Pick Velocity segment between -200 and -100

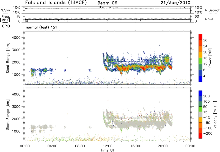[200, 130]
